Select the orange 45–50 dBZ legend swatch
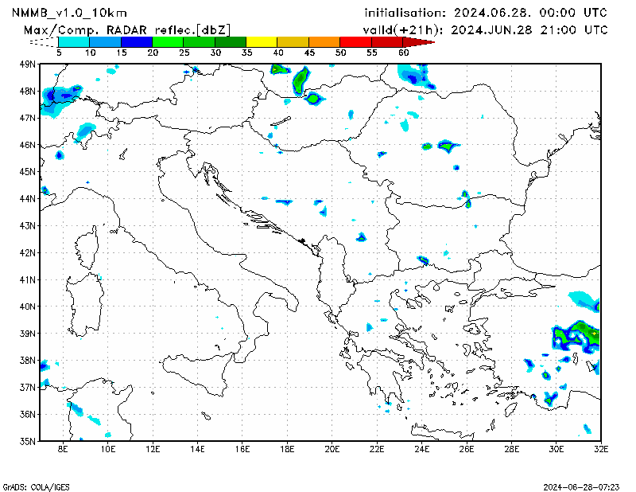Image resolution: width=636 pixels, height=492 pixels. [324, 41]
